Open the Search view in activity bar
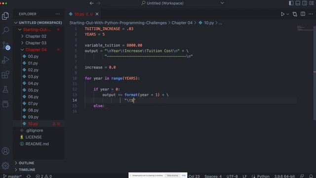This screenshot has height=178, width=316. 5,31
